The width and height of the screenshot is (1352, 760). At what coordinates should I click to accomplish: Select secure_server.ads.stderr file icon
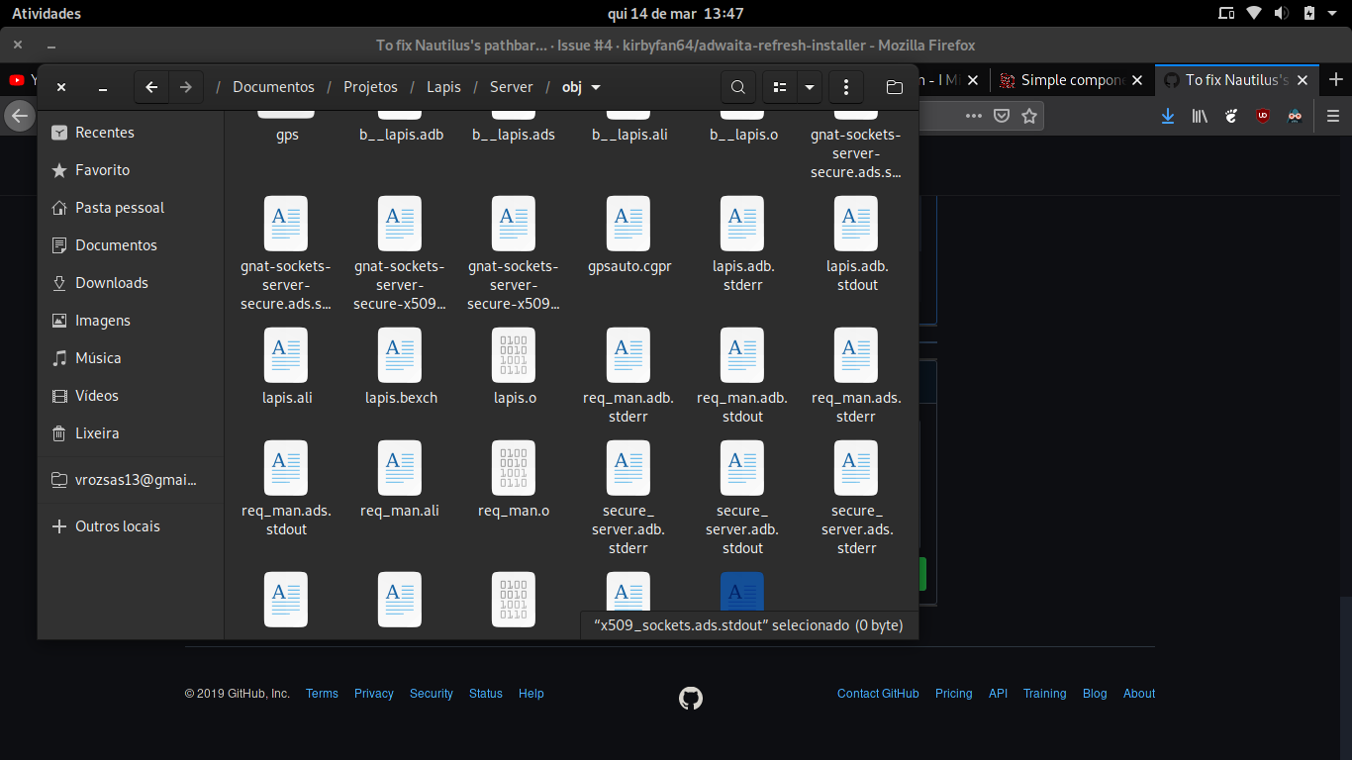(x=856, y=468)
